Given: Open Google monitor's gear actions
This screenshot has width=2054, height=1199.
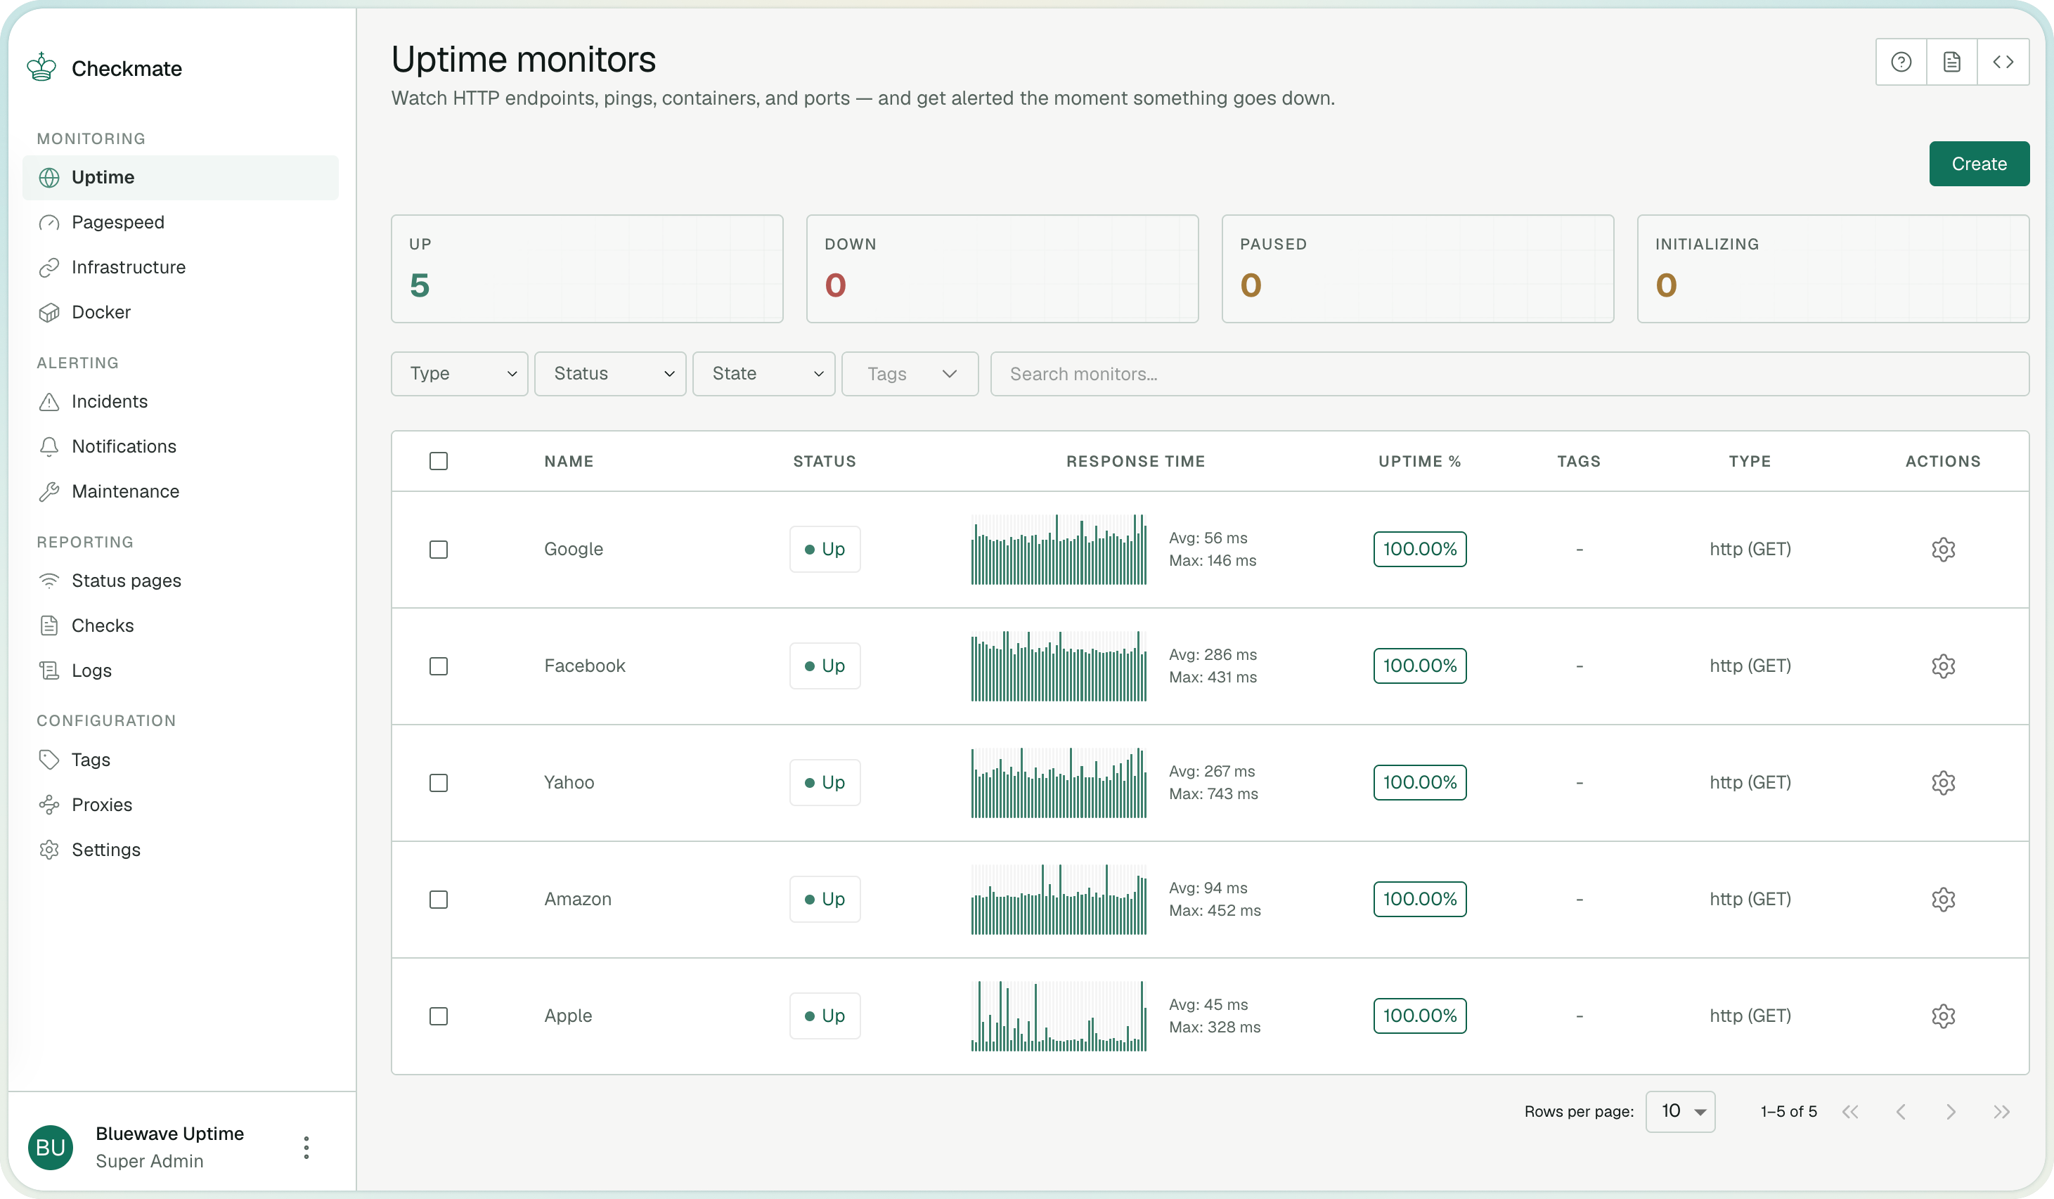Looking at the screenshot, I should (x=1943, y=550).
